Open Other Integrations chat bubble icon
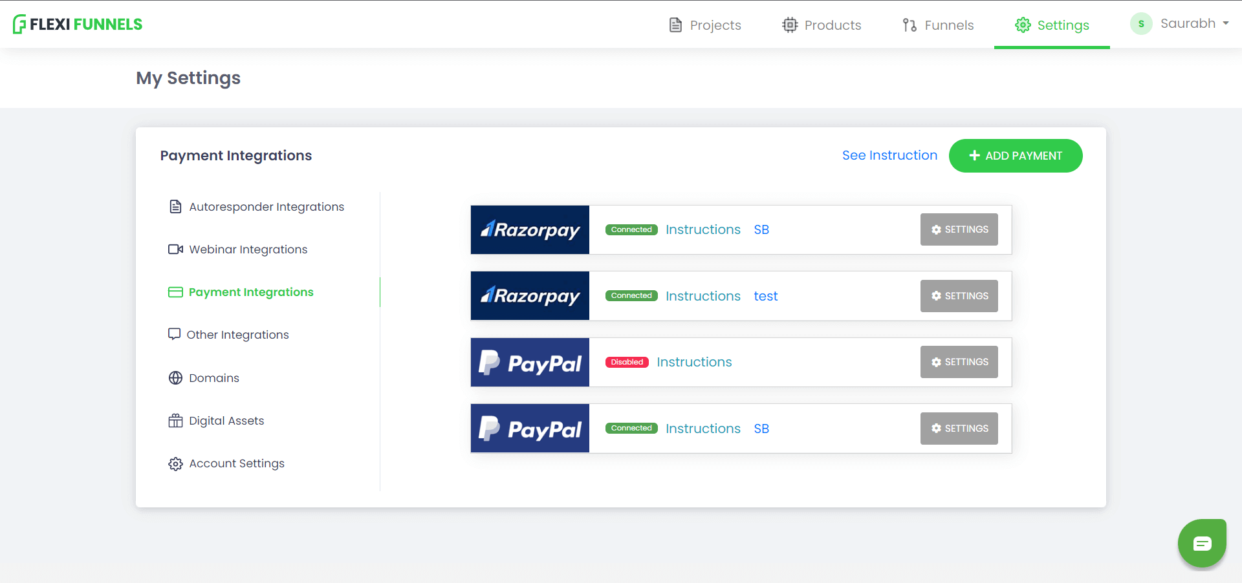The image size is (1242, 583). pyautogui.click(x=175, y=334)
